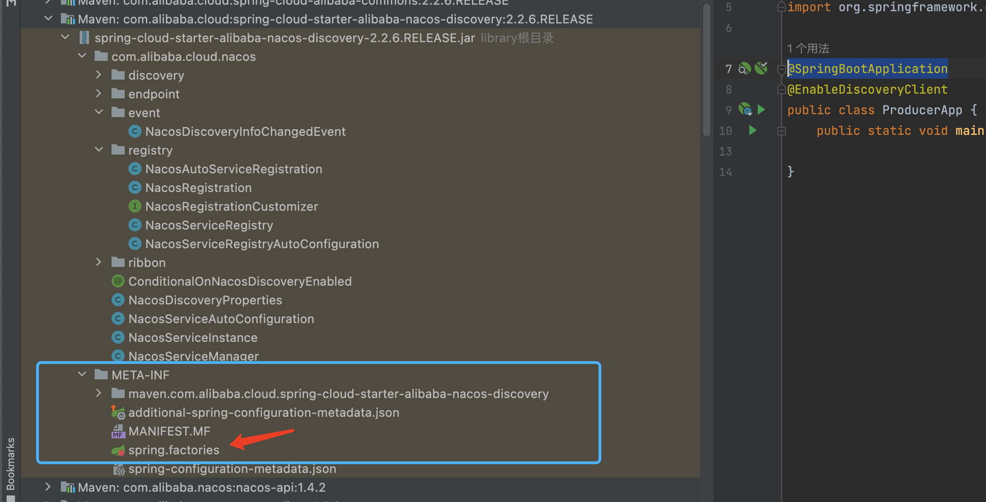Image resolution: width=986 pixels, height=502 pixels.
Task: Click line number 13 in the gutter
Action: click(x=725, y=151)
